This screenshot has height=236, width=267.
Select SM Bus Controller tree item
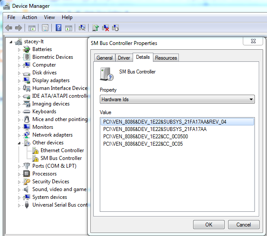(x=61, y=158)
